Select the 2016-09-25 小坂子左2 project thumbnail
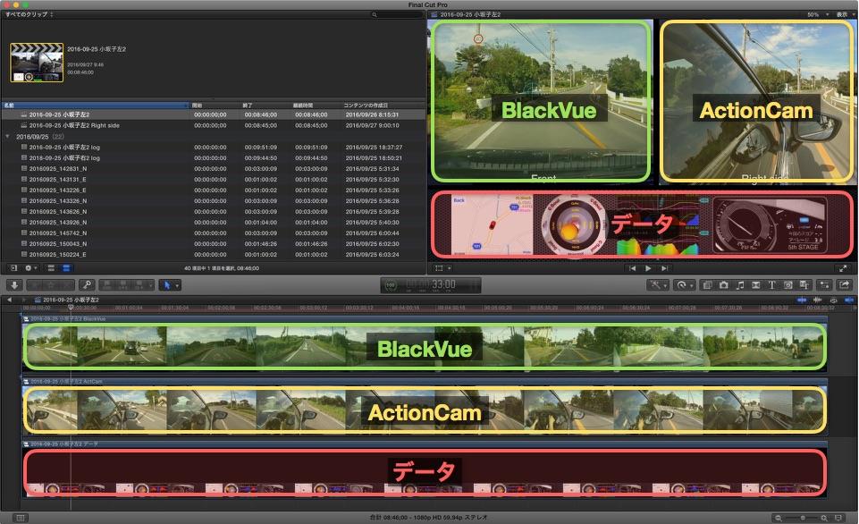 coord(37,63)
